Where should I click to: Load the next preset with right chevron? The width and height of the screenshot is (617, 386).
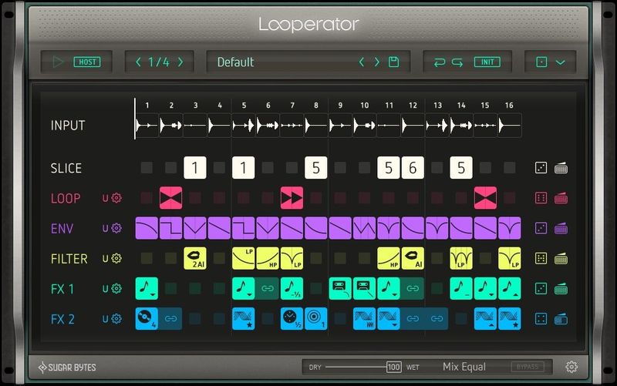(x=377, y=62)
